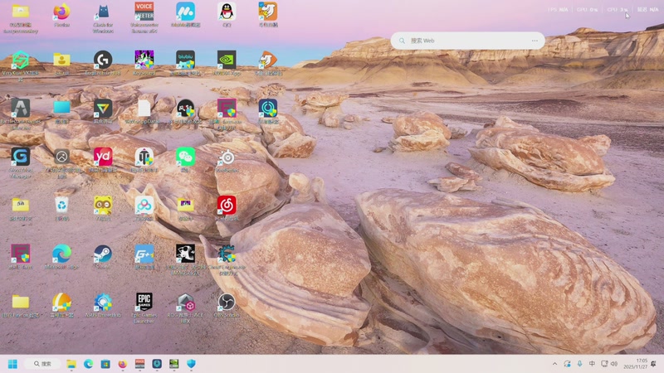Viewport: 664px width, 373px height.
Task: Launch Microsoft Edge from desktop
Action: pyautogui.click(x=61, y=257)
